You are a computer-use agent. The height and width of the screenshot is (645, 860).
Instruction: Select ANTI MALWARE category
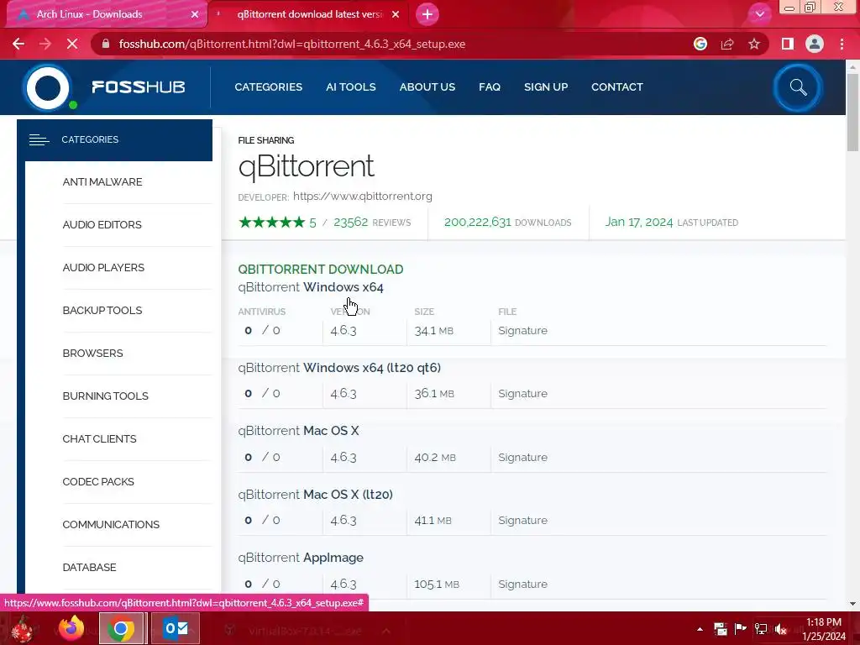pyautogui.click(x=102, y=182)
